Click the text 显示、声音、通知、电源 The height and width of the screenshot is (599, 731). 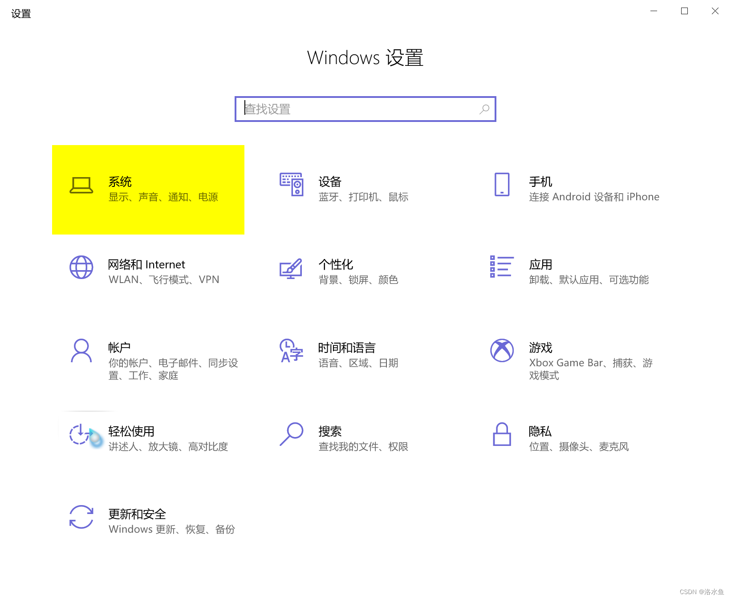click(x=163, y=197)
